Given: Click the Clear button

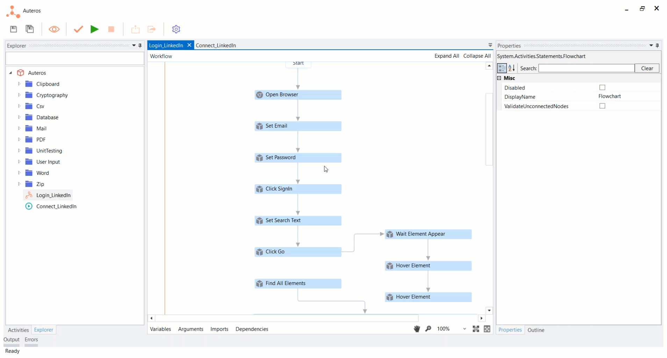Looking at the screenshot, I should 647,68.
